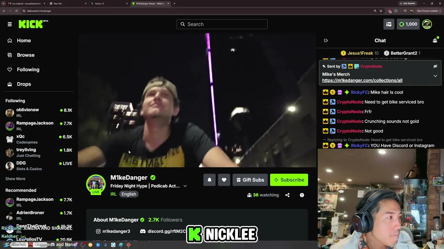Hide the pinned message eye icon

click(435, 66)
